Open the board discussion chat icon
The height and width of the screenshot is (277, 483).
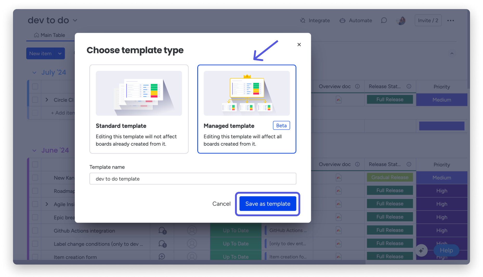coord(384,21)
